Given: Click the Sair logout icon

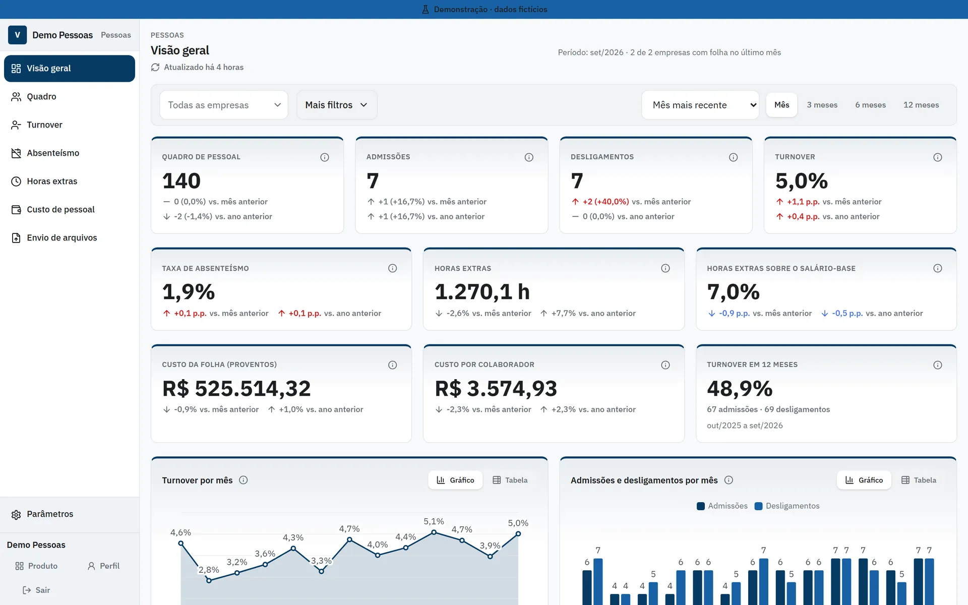Looking at the screenshot, I should pyautogui.click(x=27, y=590).
